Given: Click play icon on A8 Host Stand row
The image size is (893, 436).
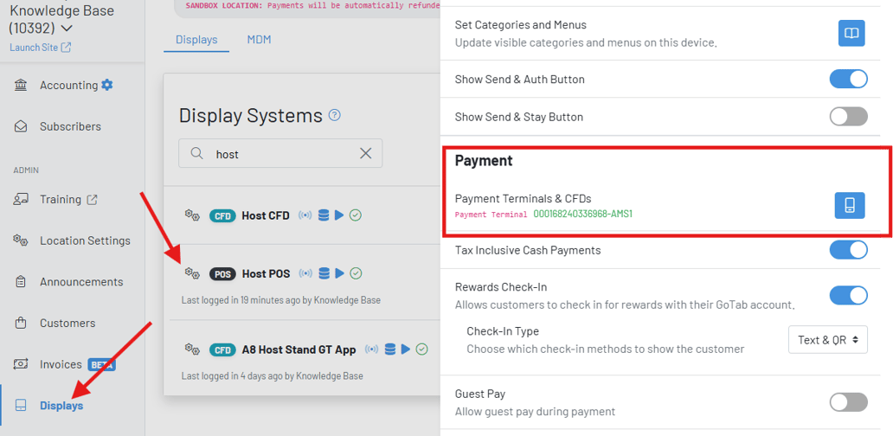Looking at the screenshot, I should click(x=405, y=349).
